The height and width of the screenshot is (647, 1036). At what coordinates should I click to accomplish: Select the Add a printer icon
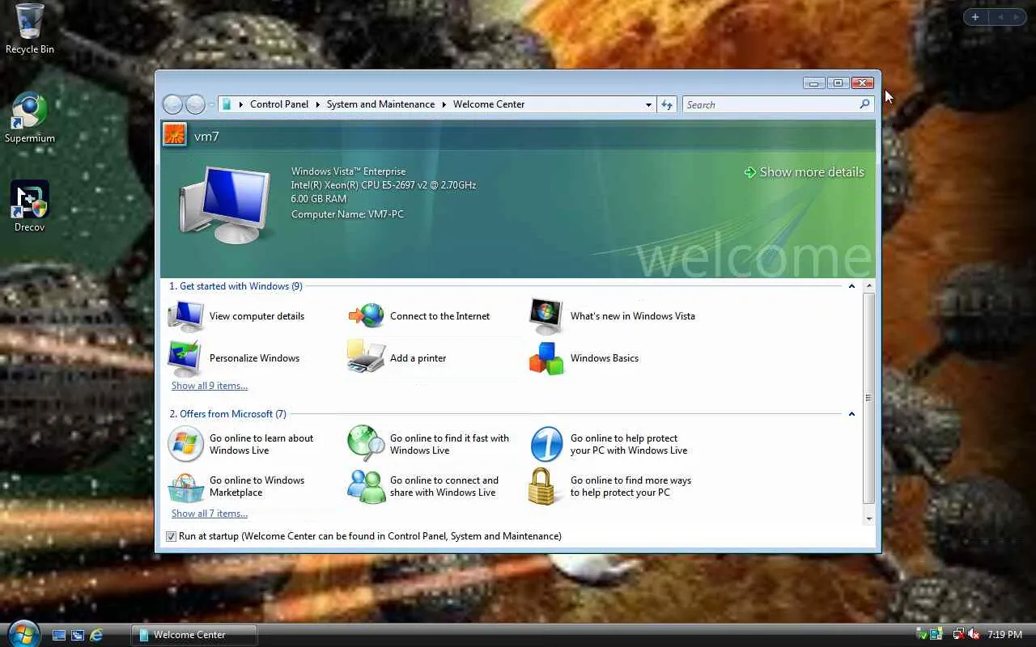pos(367,357)
